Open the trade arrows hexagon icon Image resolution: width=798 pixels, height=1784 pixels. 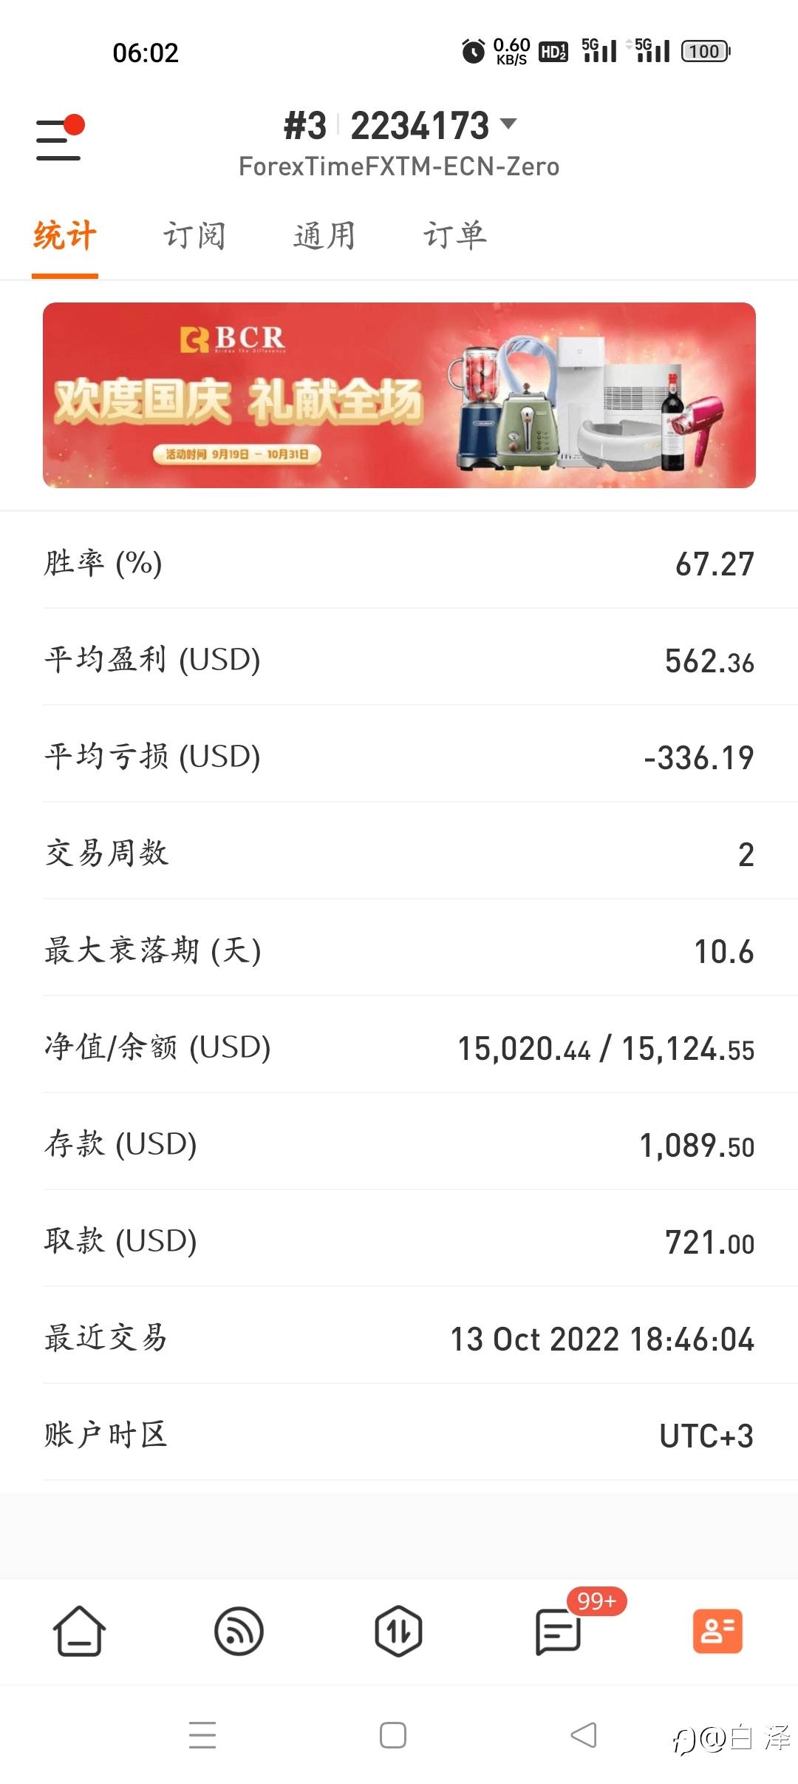coord(398,1631)
